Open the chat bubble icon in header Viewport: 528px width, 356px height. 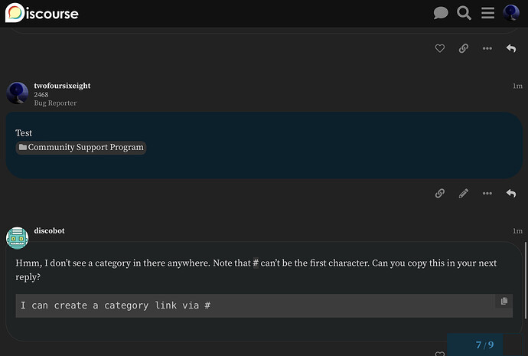(441, 13)
